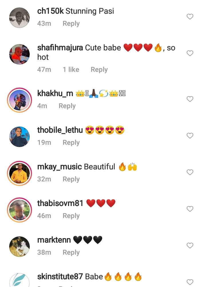
Task: Like ch150k's "Stunning Pasi" comment
Action: [x=190, y=17]
